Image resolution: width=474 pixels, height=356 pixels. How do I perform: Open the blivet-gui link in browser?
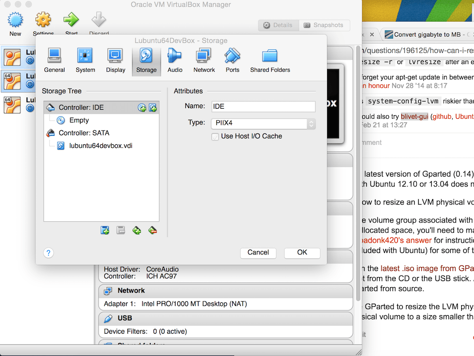click(414, 117)
